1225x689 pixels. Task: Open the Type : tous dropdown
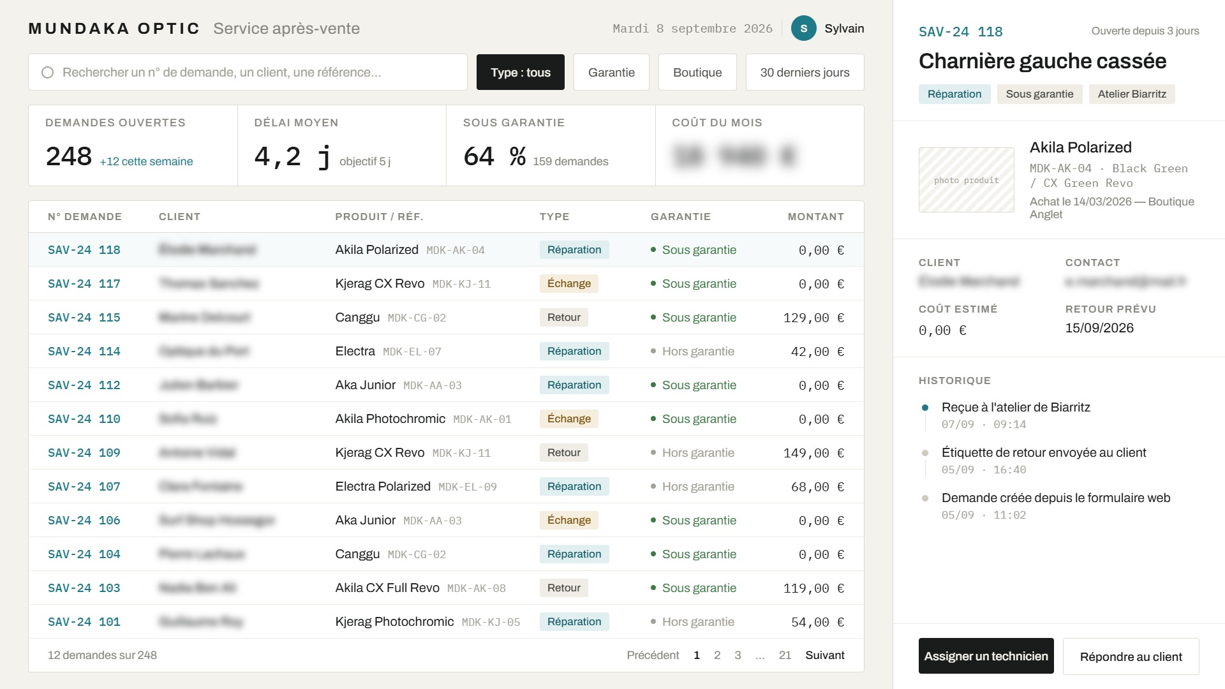point(521,72)
